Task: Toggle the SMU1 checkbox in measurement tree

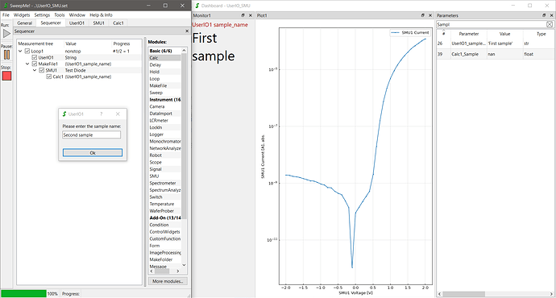Action: tap(41, 70)
